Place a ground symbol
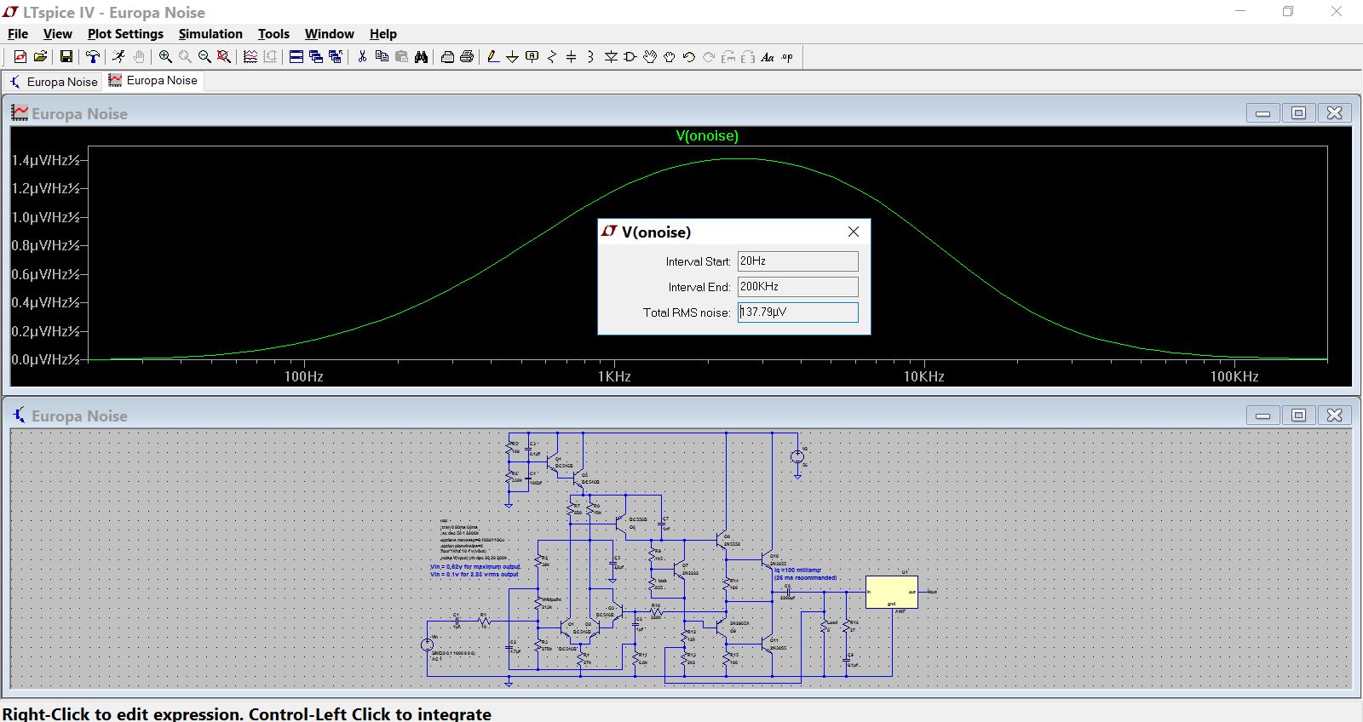This screenshot has width=1363, height=722. pyautogui.click(x=512, y=57)
